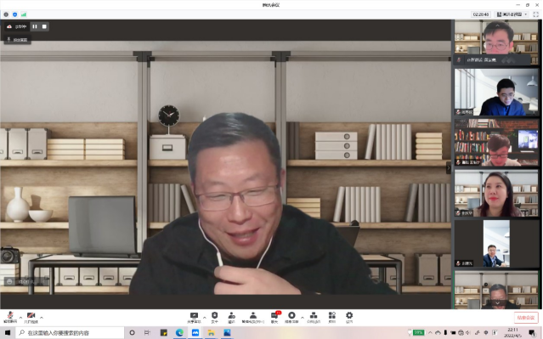Launch Microsoft Edge from taskbar
The image size is (543, 339).
point(179,332)
